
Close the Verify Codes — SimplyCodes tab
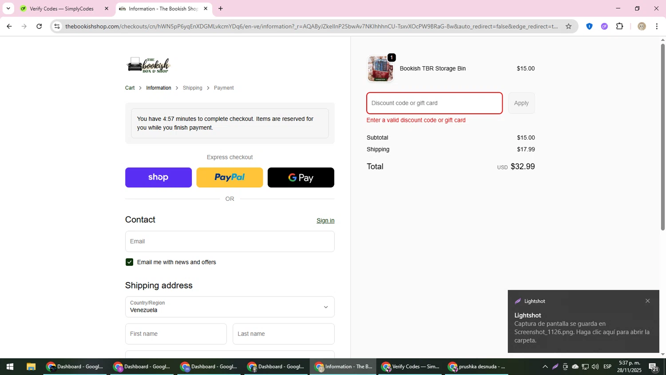107,8
